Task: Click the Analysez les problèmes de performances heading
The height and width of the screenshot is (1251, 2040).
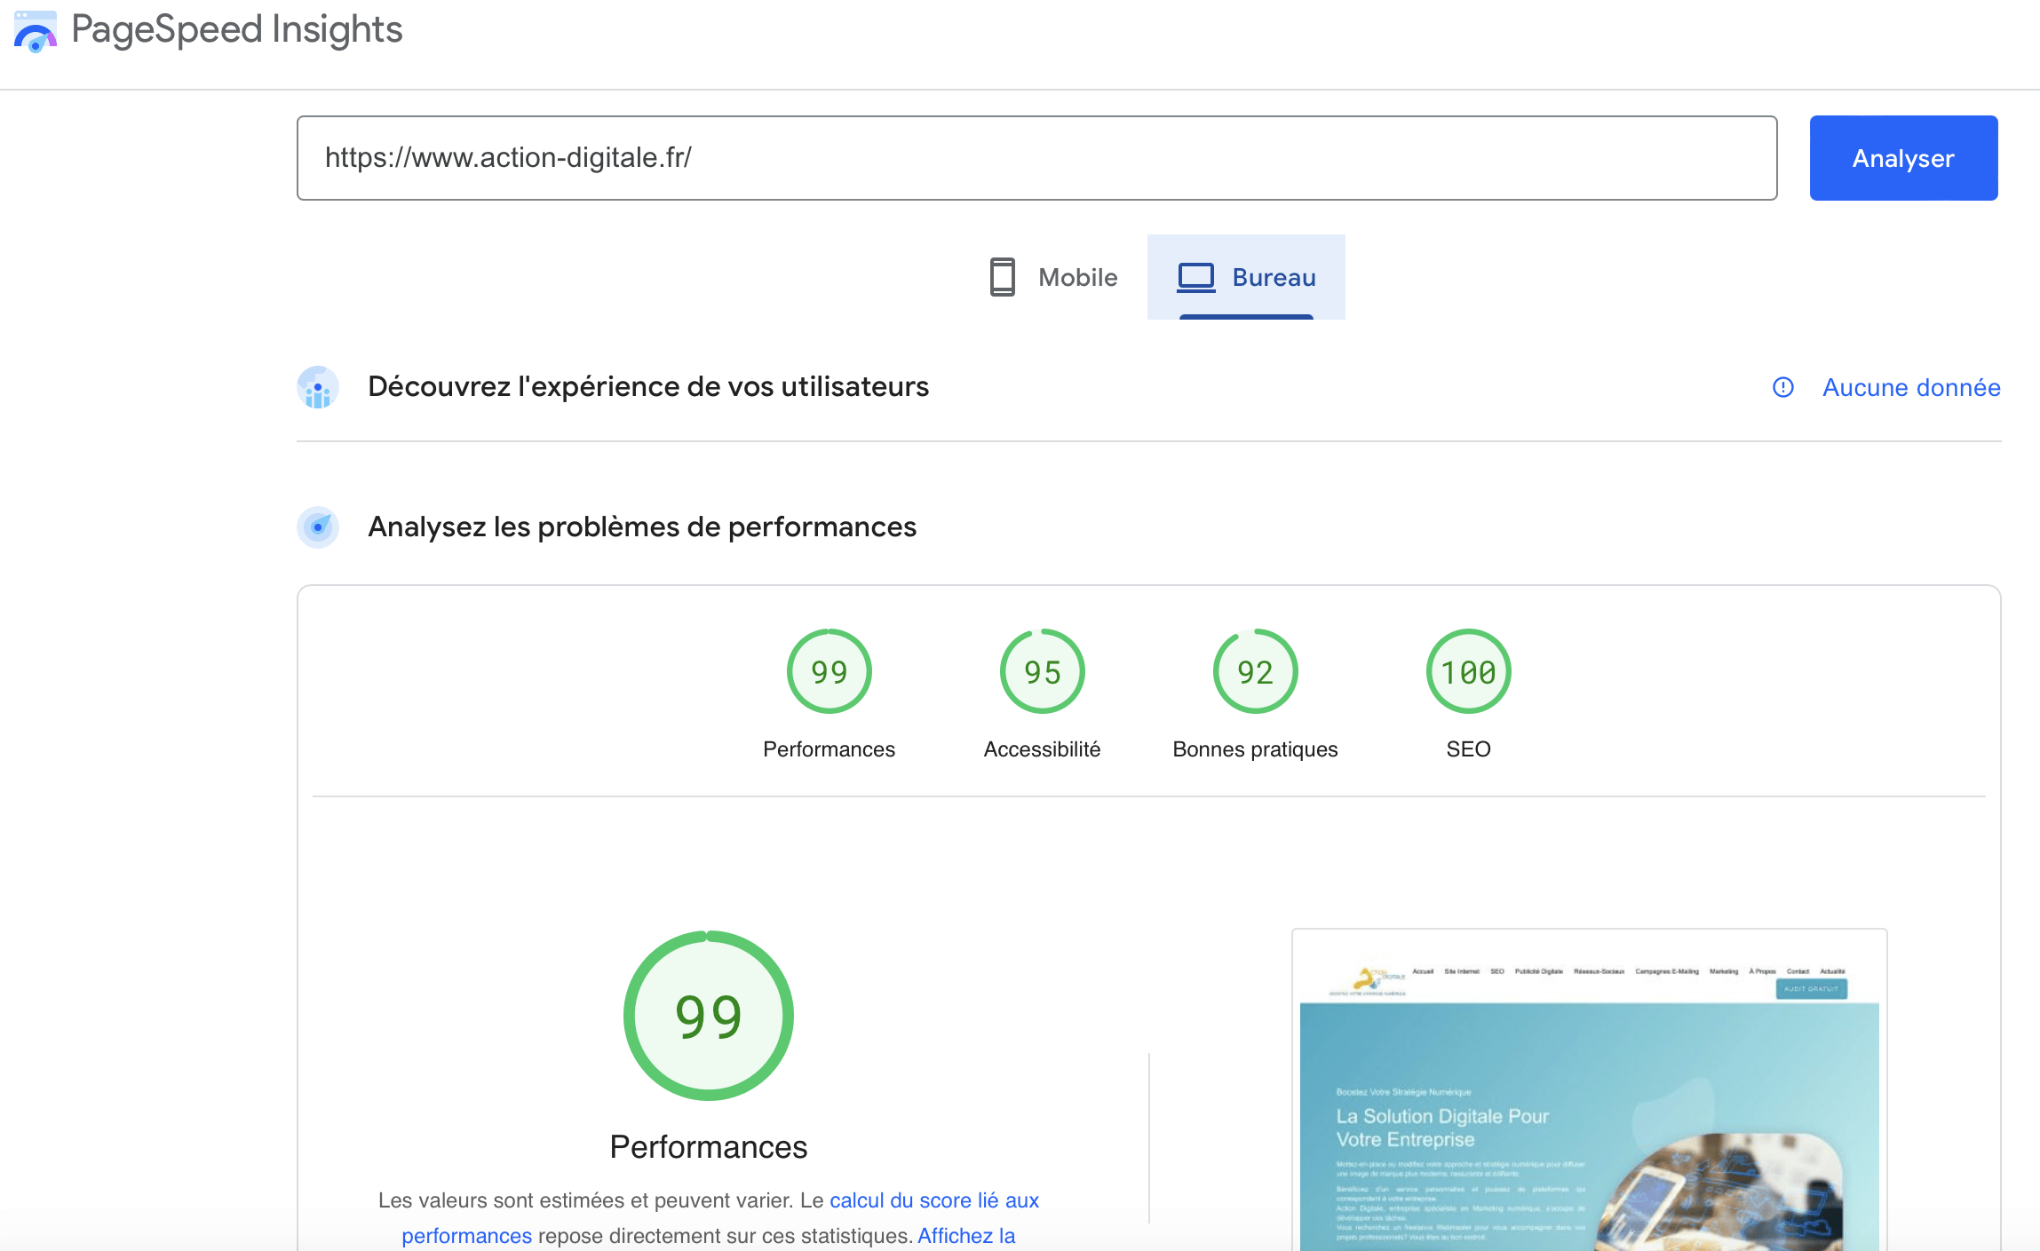Action: [642, 527]
